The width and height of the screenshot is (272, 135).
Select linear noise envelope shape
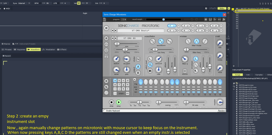click(x=196, y=65)
